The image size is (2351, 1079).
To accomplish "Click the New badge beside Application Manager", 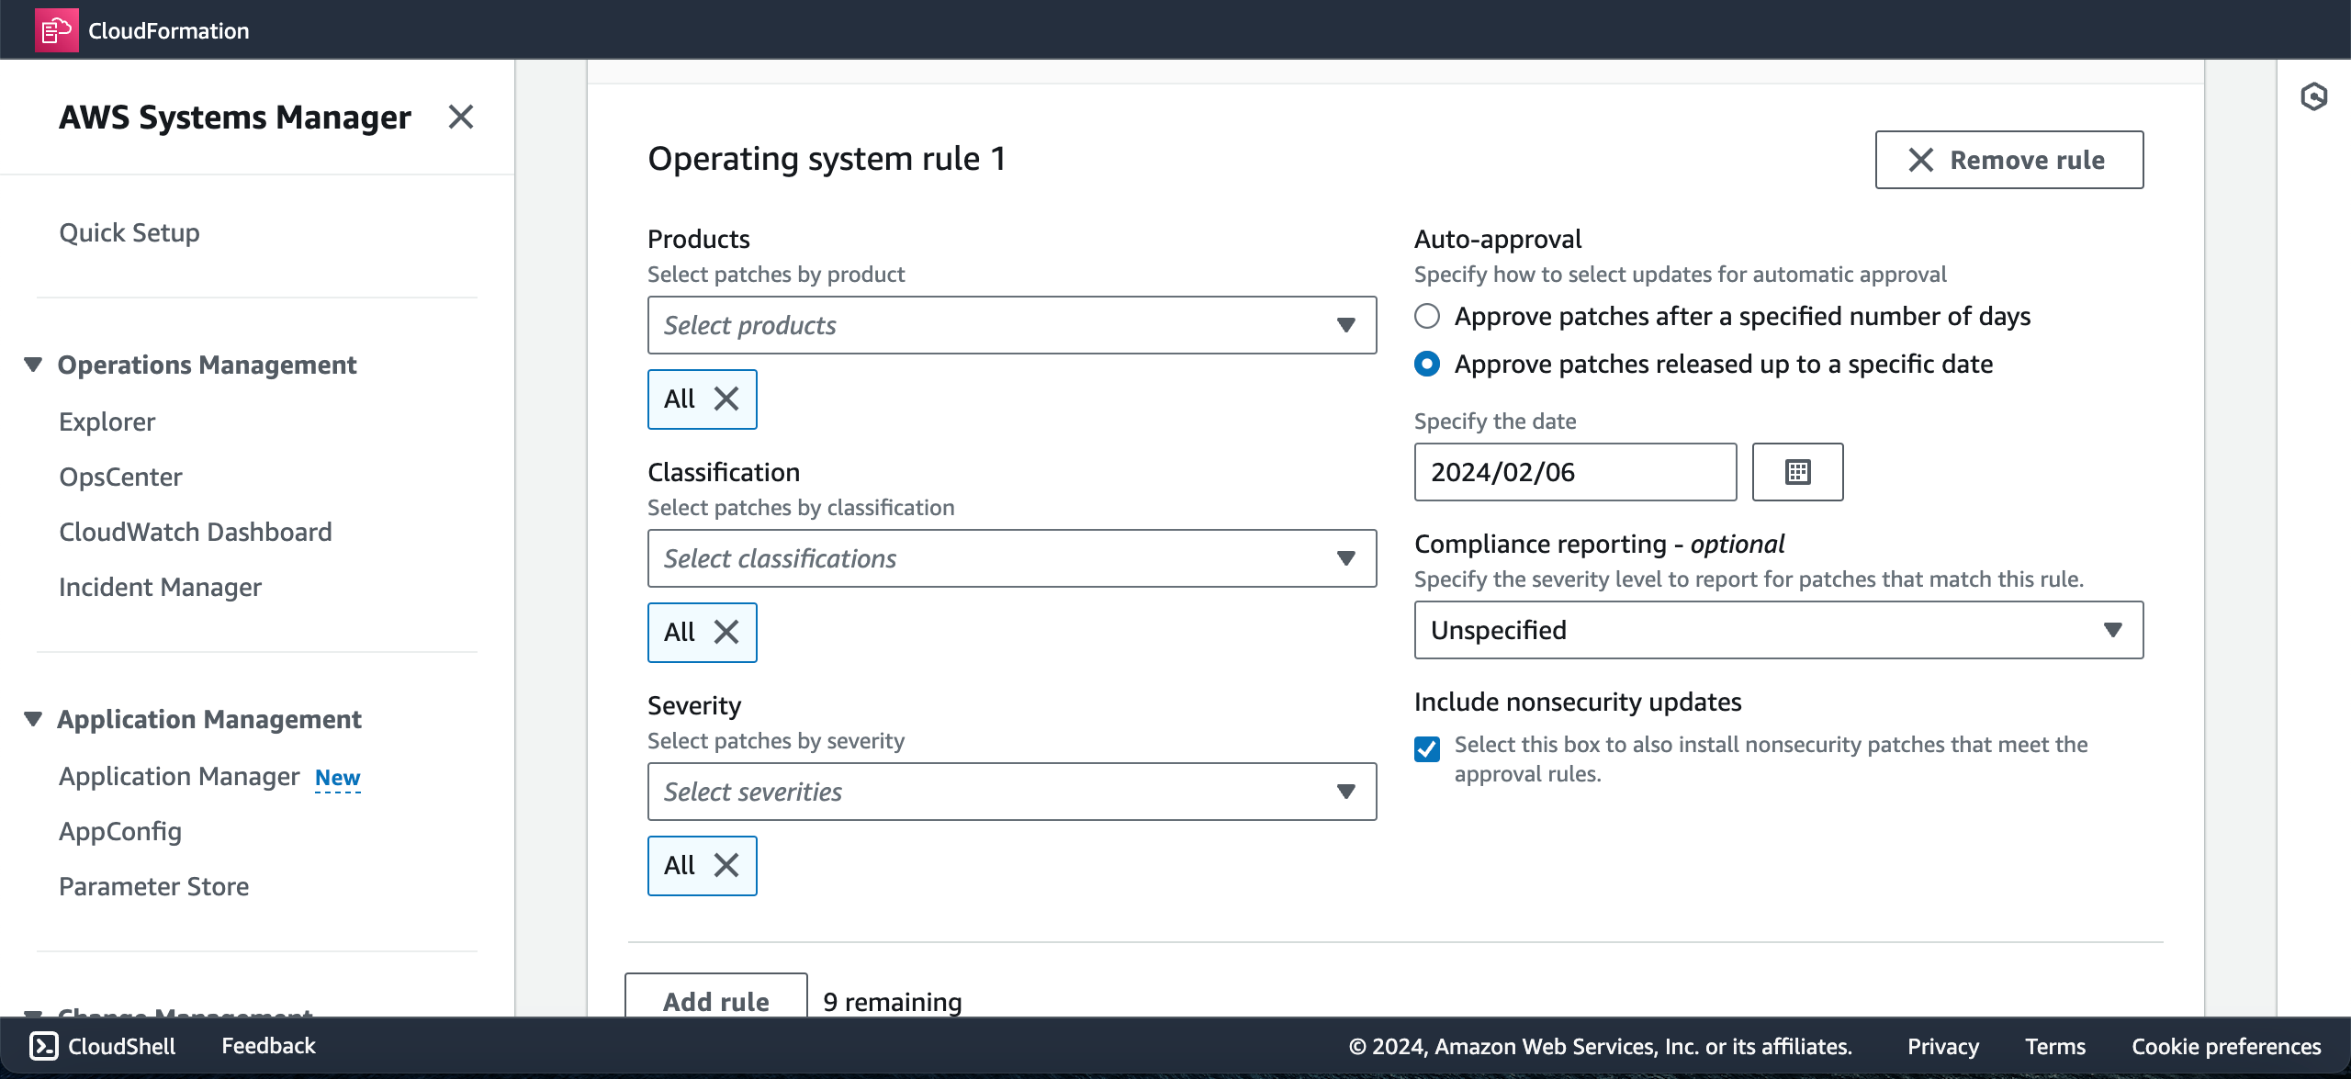I will point(338,778).
